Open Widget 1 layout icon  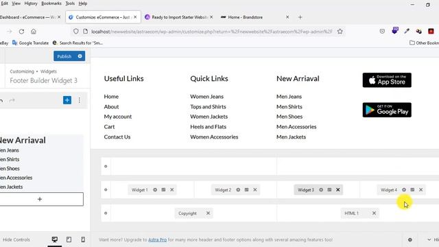tap(163, 190)
